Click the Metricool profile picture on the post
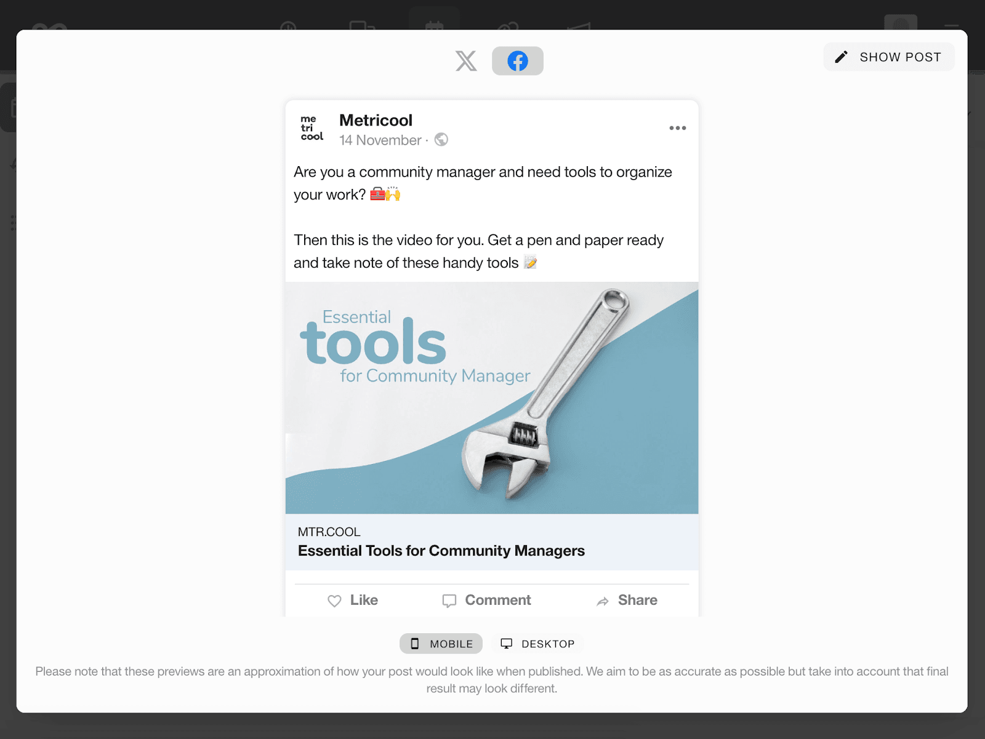This screenshot has width=985, height=739. click(x=312, y=127)
